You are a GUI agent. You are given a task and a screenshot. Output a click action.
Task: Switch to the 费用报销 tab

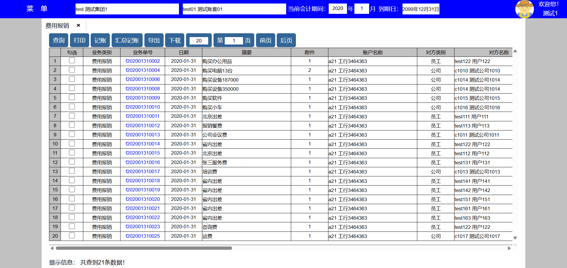point(57,26)
